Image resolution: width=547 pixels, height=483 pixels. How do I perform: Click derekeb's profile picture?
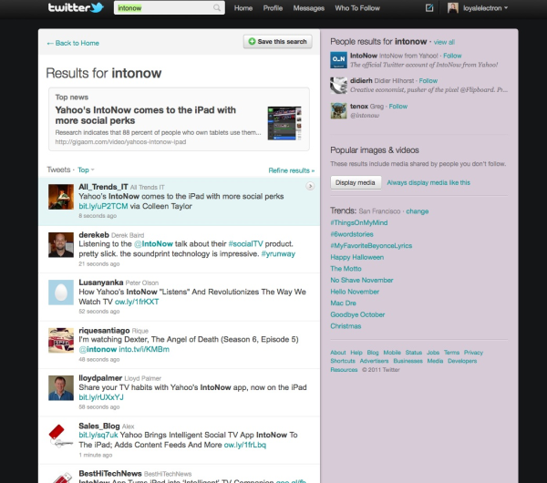[x=60, y=243]
